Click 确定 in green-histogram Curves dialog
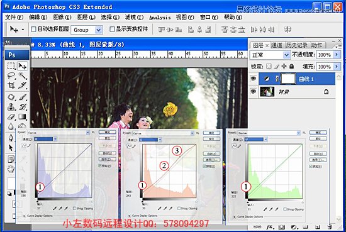This screenshot has width=346, height=232. [x=318, y=132]
